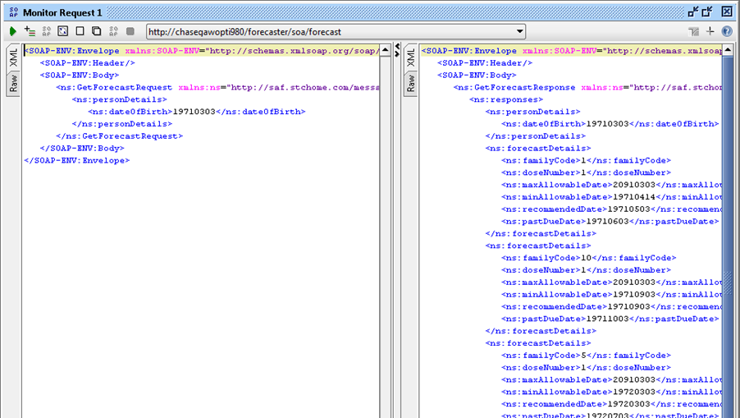This screenshot has width=740, height=418.
Task: Click the ns:GetForecastRequest opening tag
Action: (x=217, y=87)
